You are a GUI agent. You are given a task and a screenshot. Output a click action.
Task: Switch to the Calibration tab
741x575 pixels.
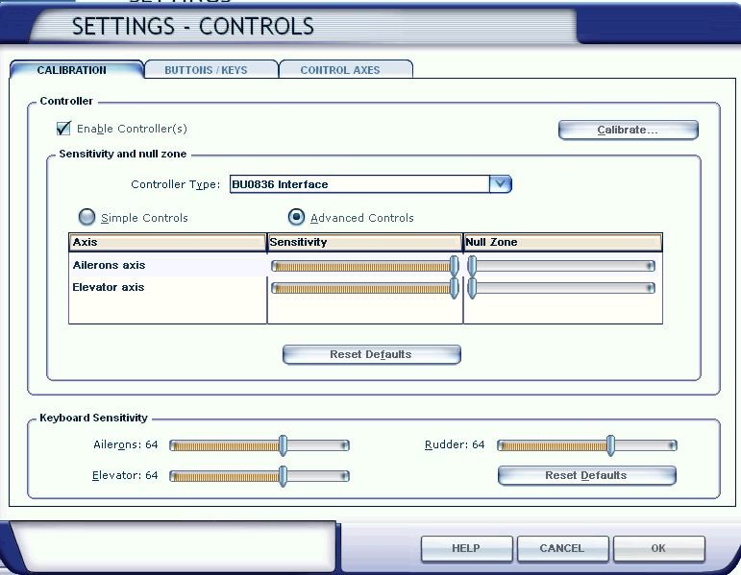click(77, 69)
